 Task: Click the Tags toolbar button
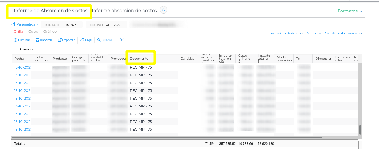click(x=86, y=40)
